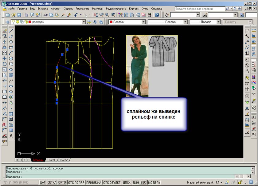Toggle СЕТКА grid display
Screen dimensions: 258x186
pos(52,183)
